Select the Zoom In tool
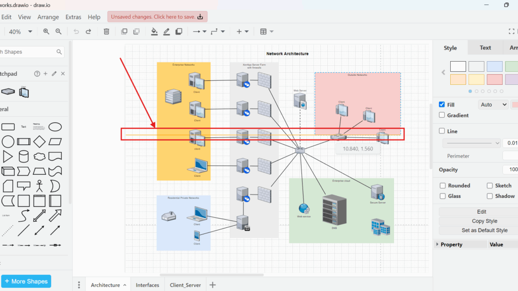Screen dimensions: 518x291 46,31
